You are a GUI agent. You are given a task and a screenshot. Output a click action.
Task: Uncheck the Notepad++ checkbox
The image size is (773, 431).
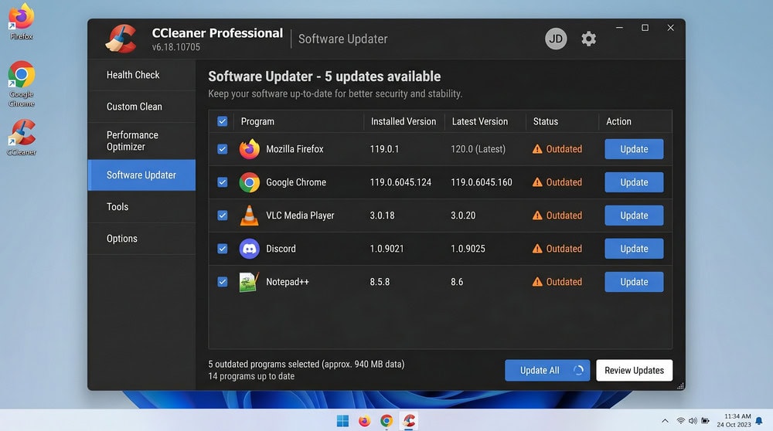[x=223, y=282]
